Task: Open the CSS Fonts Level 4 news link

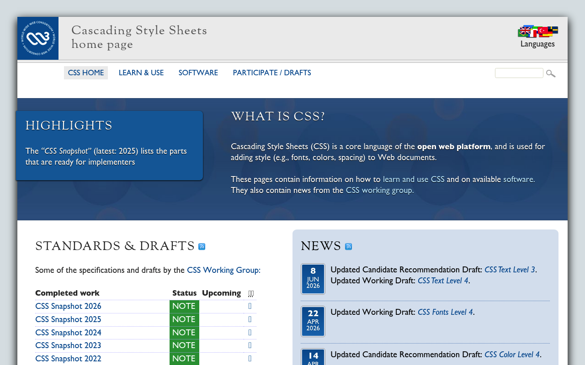Action: 445,312
